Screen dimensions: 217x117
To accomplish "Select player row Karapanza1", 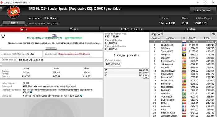I will pyautogui.click(x=182, y=77).
